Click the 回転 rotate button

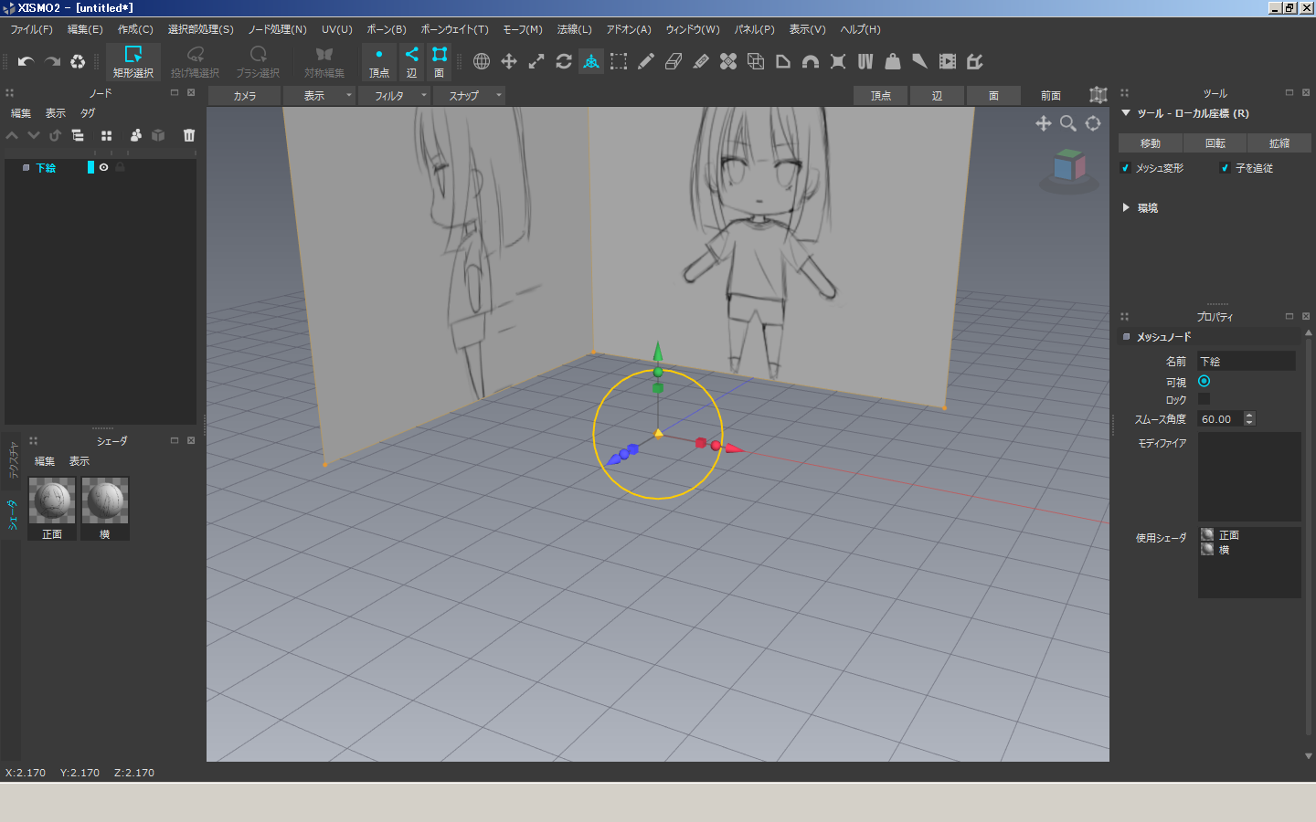(x=1215, y=143)
